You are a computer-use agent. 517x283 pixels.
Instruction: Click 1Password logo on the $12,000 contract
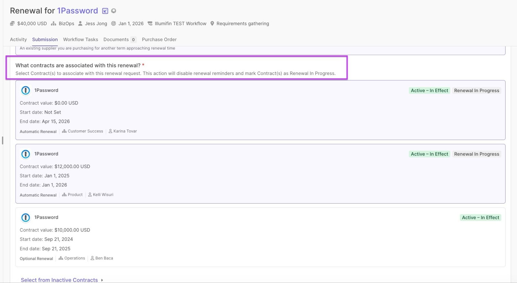coord(26,154)
